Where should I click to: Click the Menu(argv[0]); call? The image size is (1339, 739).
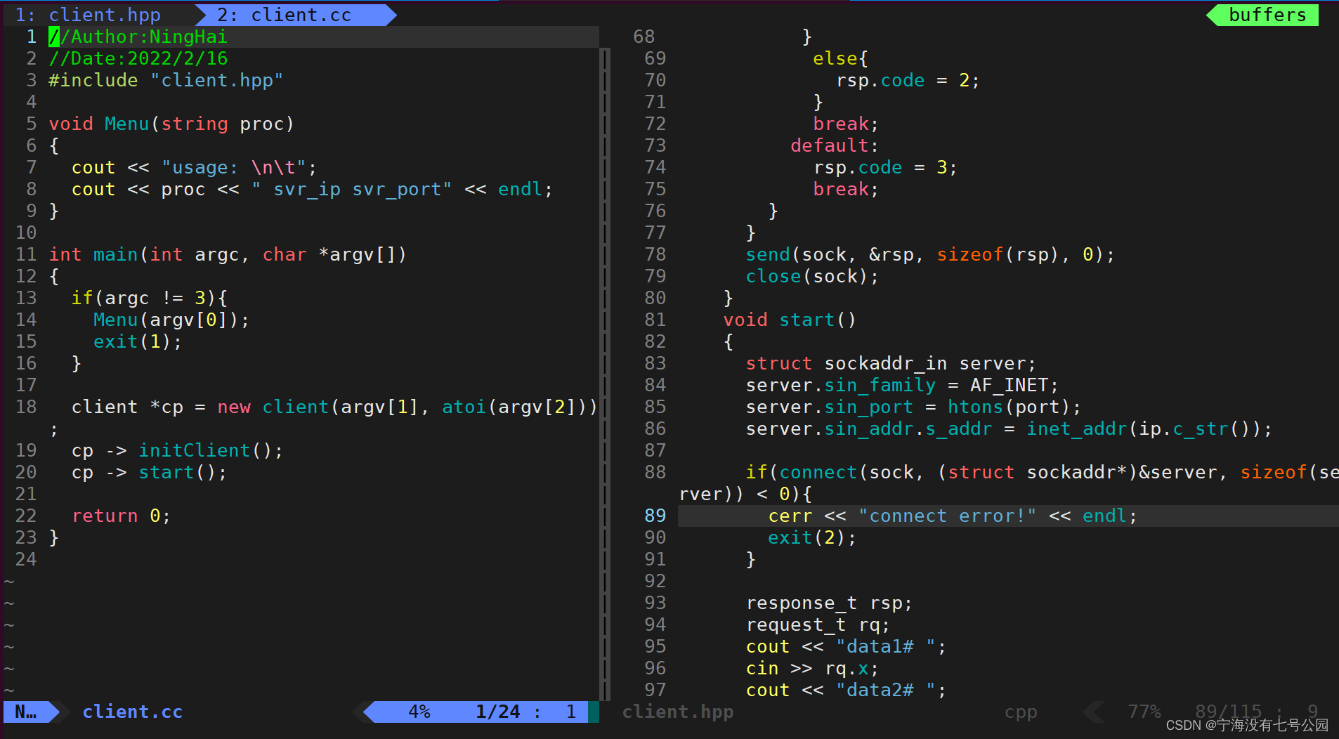171,320
